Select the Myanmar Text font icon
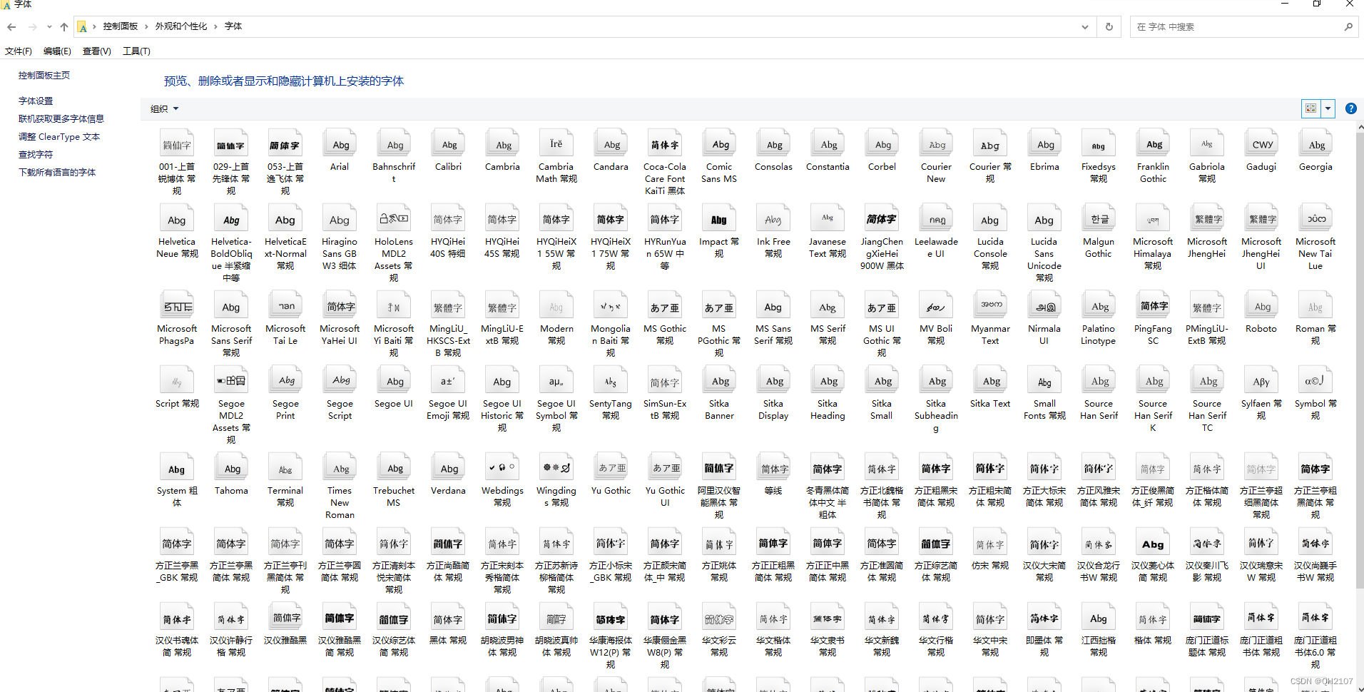The height and width of the screenshot is (692, 1364). pyautogui.click(x=990, y=306)
